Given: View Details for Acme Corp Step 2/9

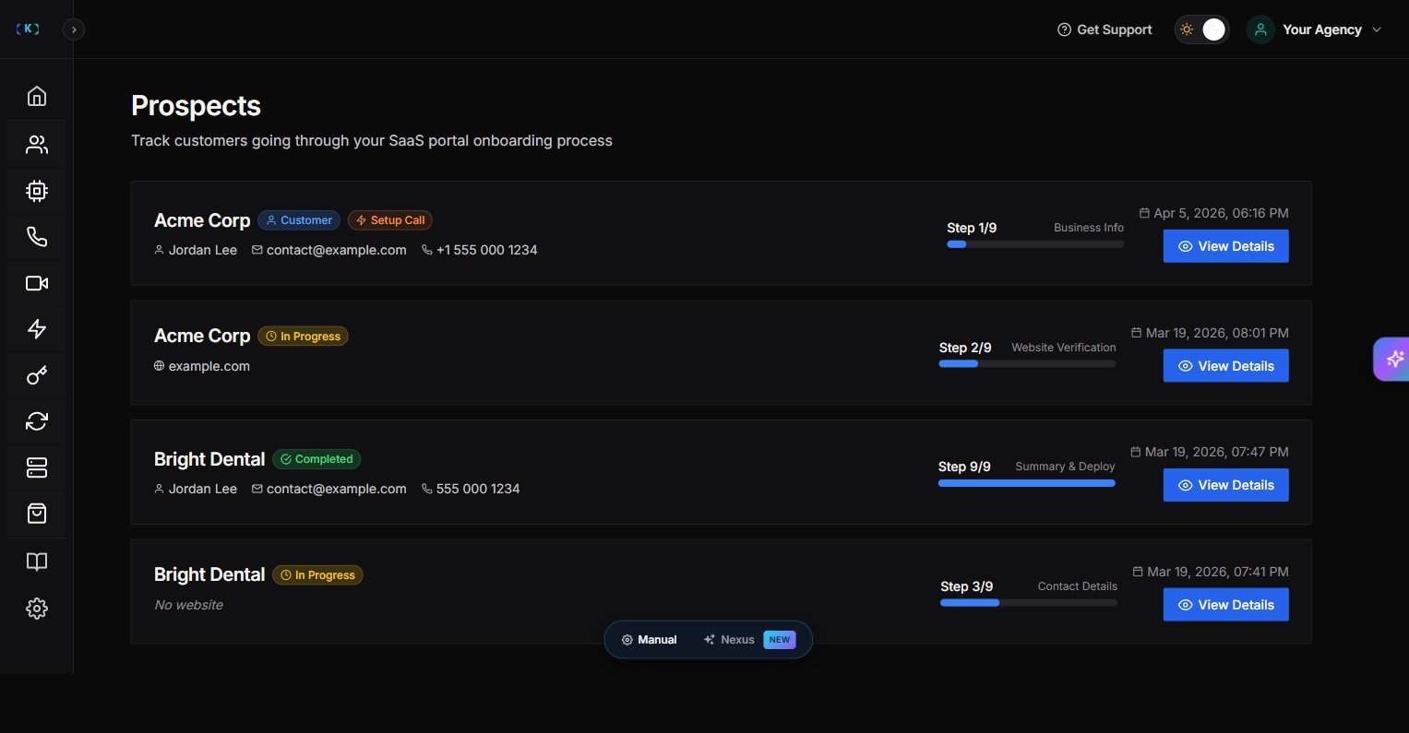Looking at the screenshot, I should [x=1225, y=366].
